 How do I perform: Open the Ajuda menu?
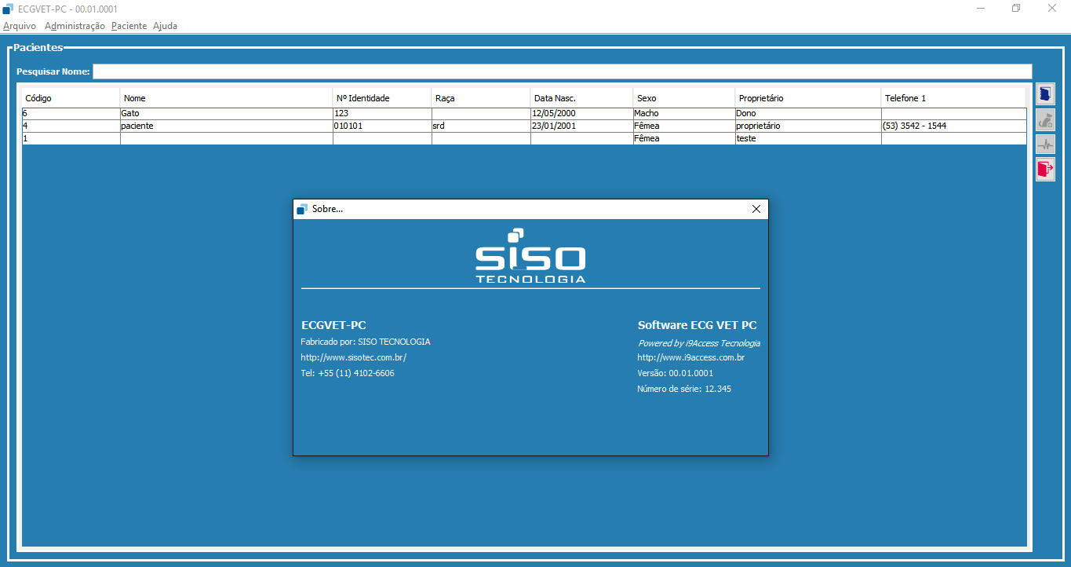pyautogui.click(x=165, y=26)
